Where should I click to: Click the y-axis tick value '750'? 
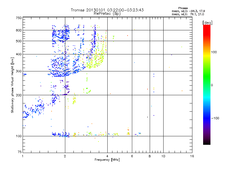(x=19, y=18)
